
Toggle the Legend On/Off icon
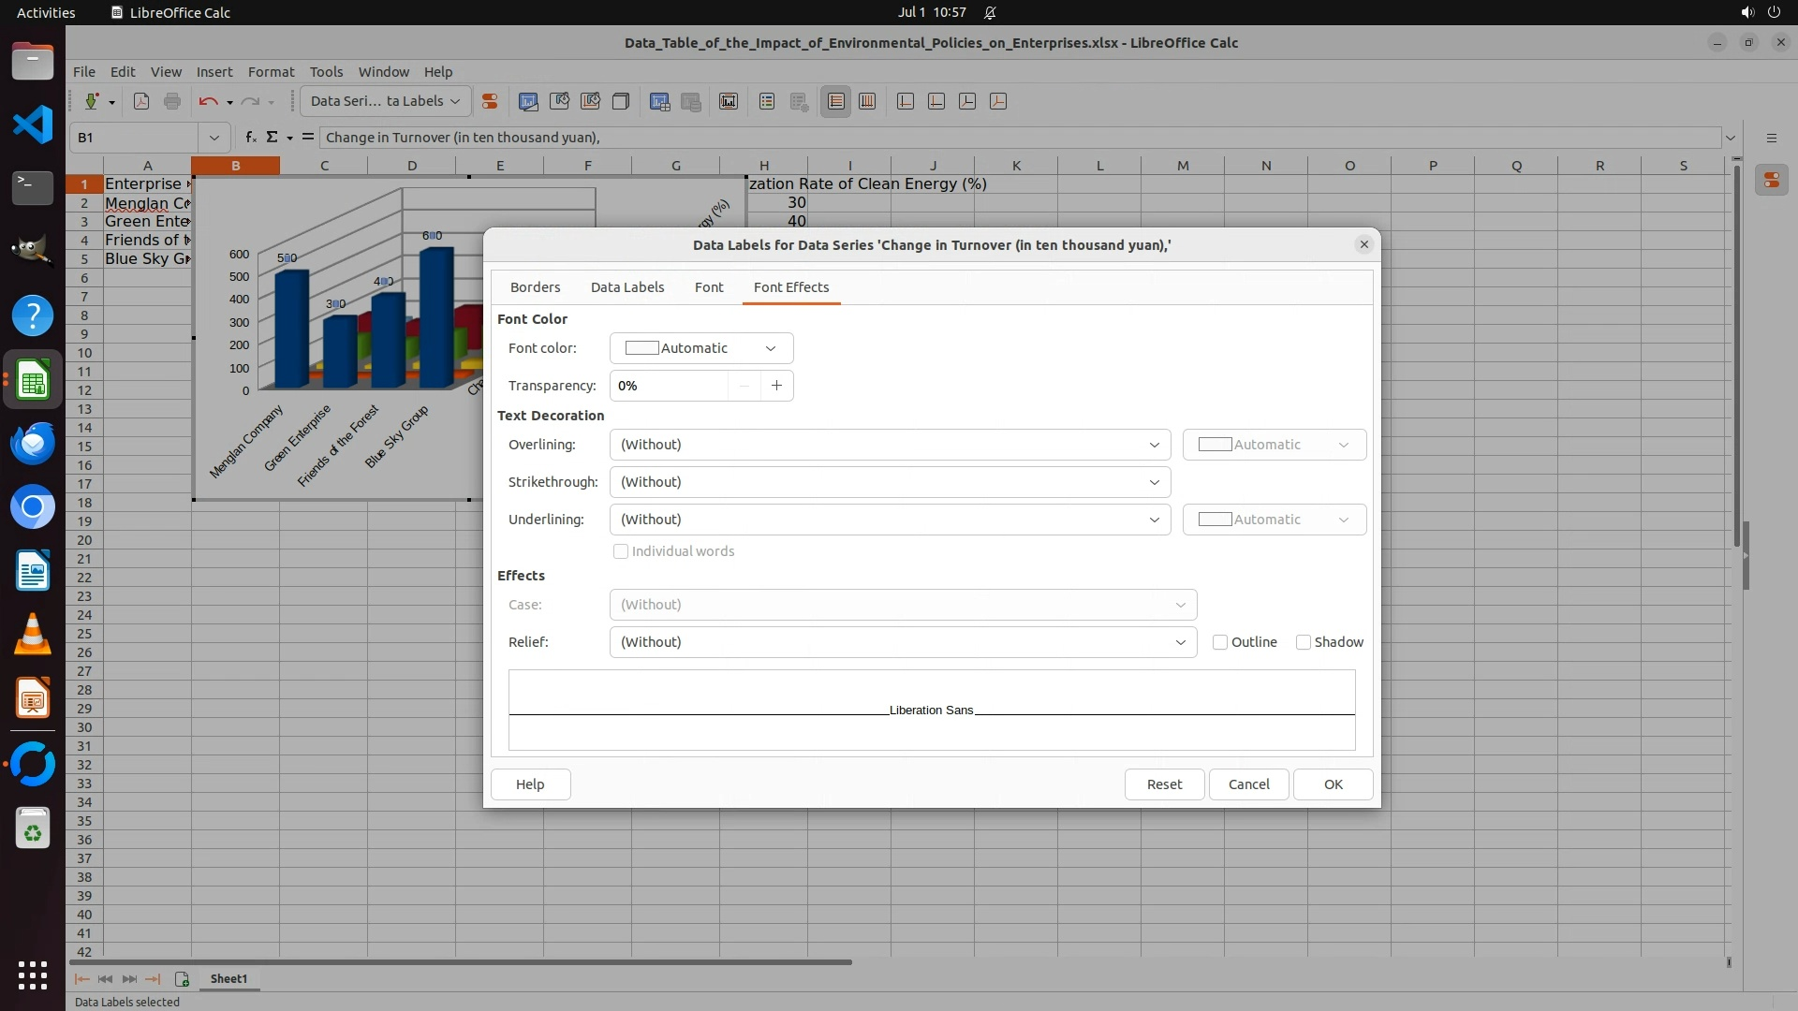coord(767,101)
